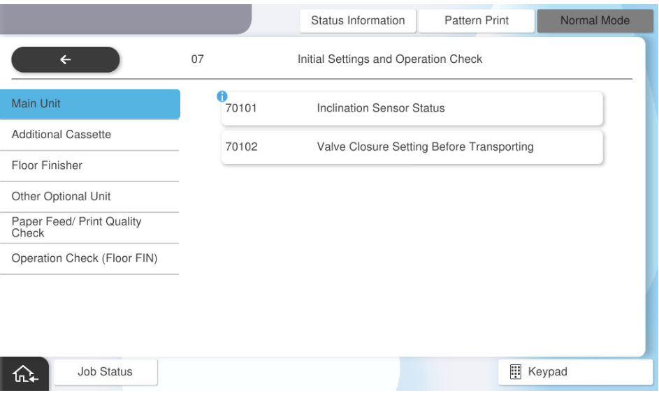Screen dimensions: 659x395
Task: Open 70102 Valve Closure Setting Before Transporting
Action: [x=412, y=147]
